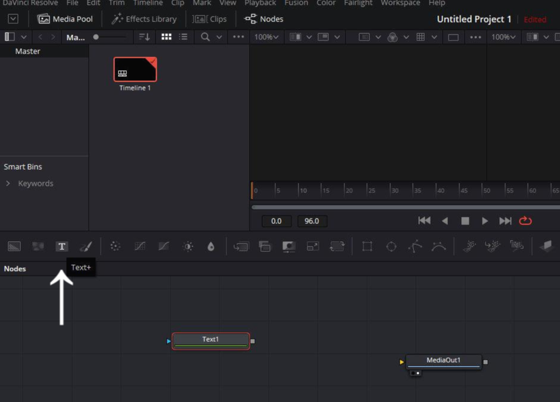Add a Color Curves node
Screen dimensions: 560x402
tap(139, 247)
